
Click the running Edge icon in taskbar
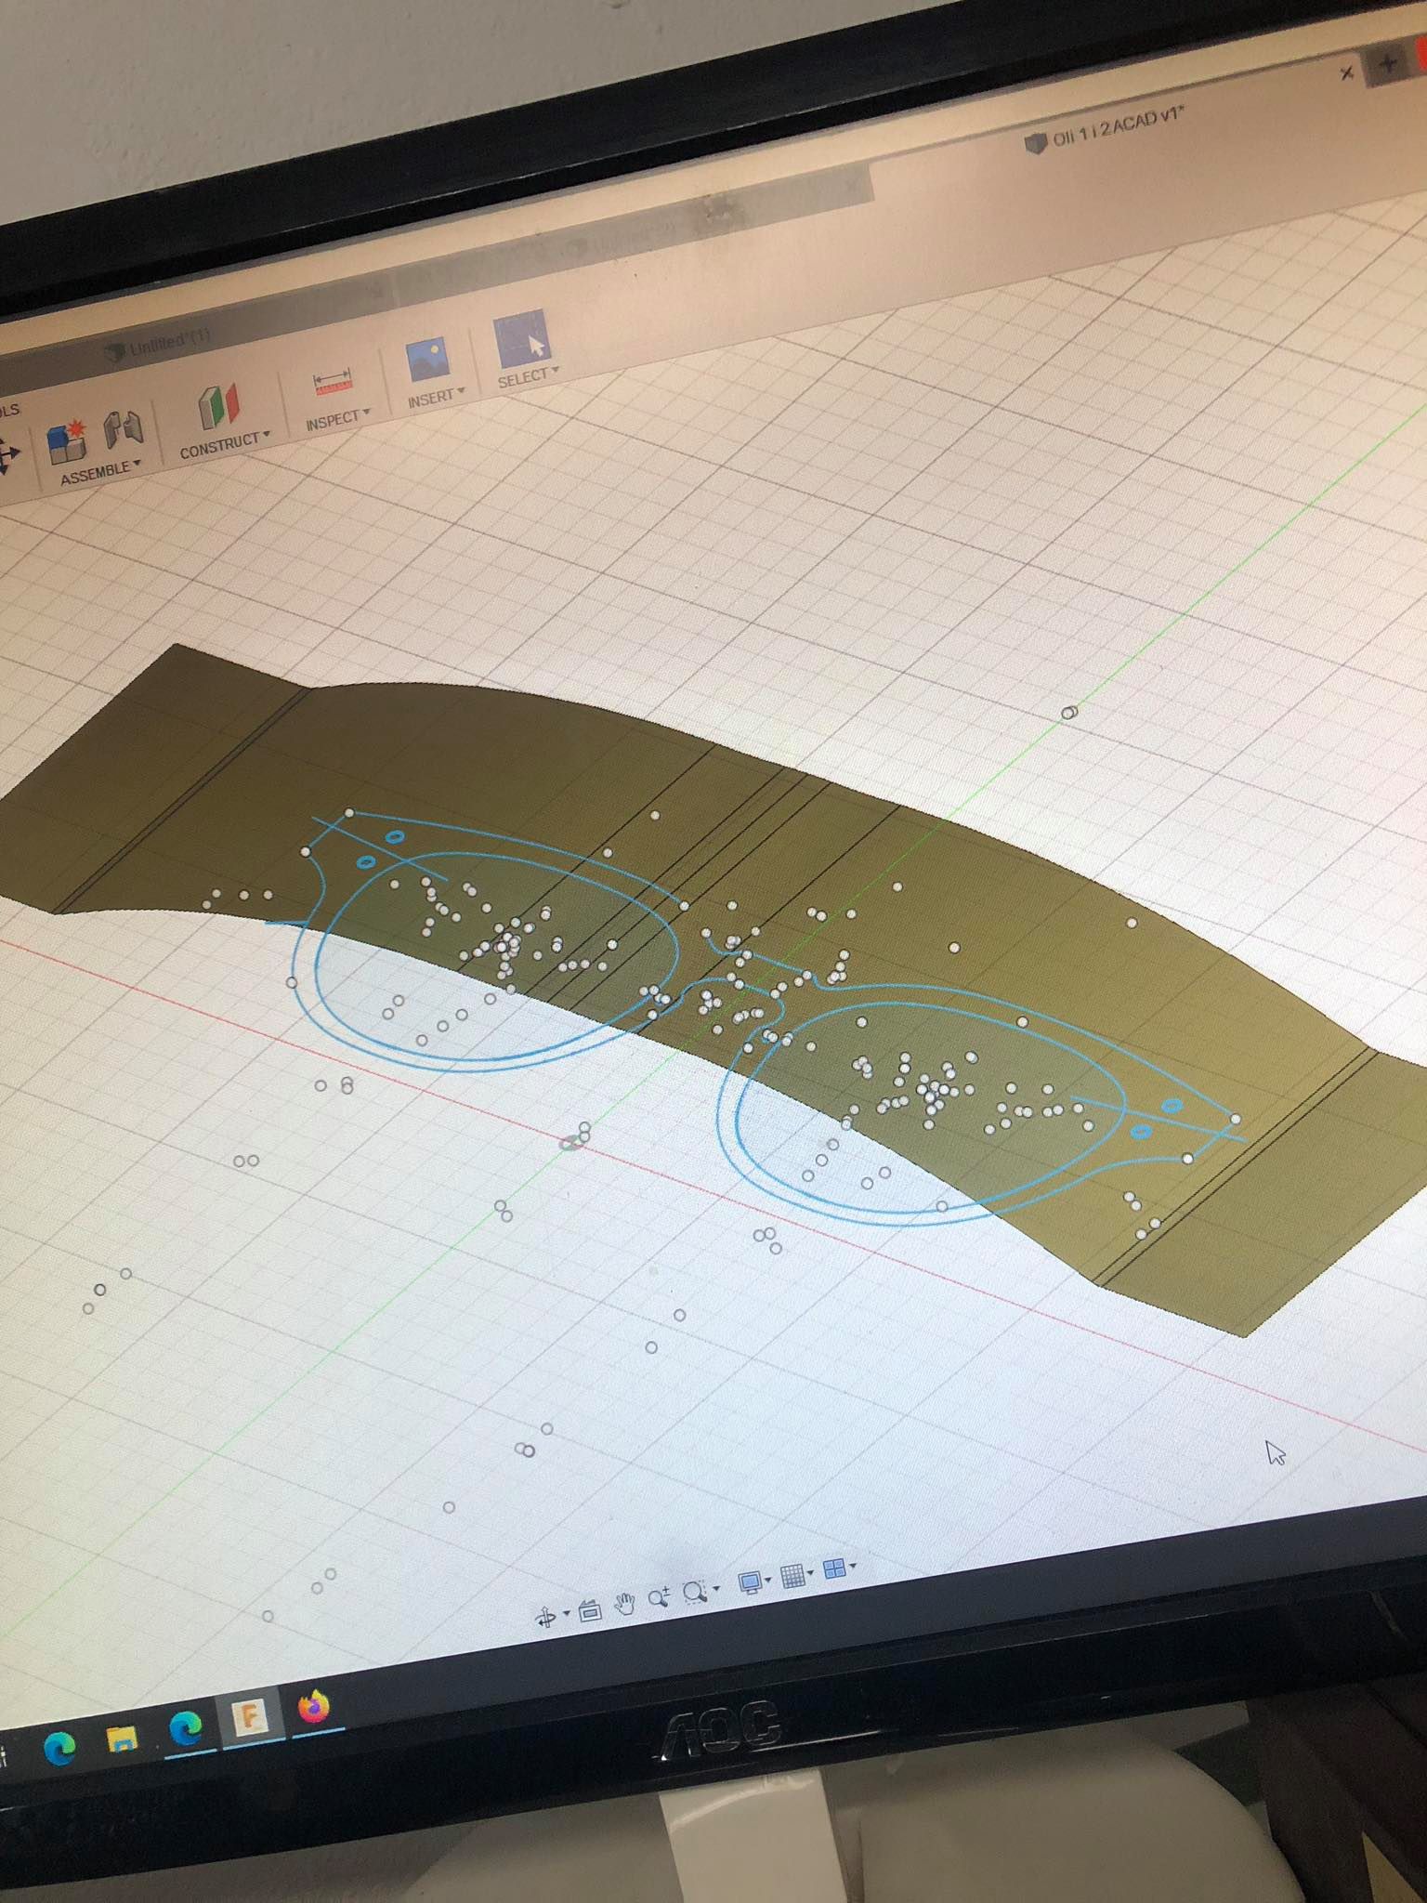point(186,1727)
